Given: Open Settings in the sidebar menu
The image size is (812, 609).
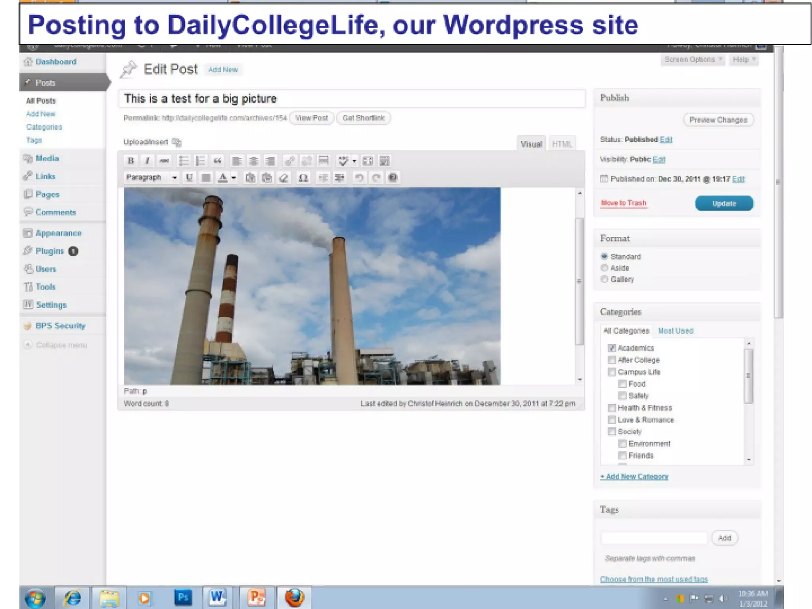Looking at the screenshot, I should pyautogui.click(x=51, y=305).
